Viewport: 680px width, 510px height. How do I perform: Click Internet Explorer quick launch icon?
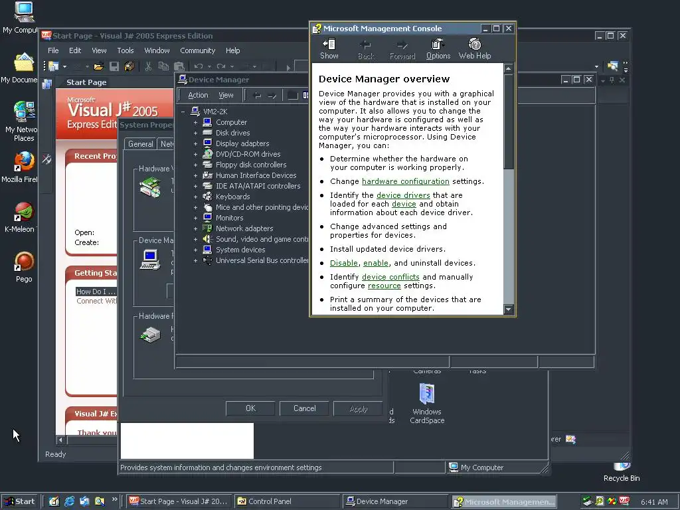[69, 501]
